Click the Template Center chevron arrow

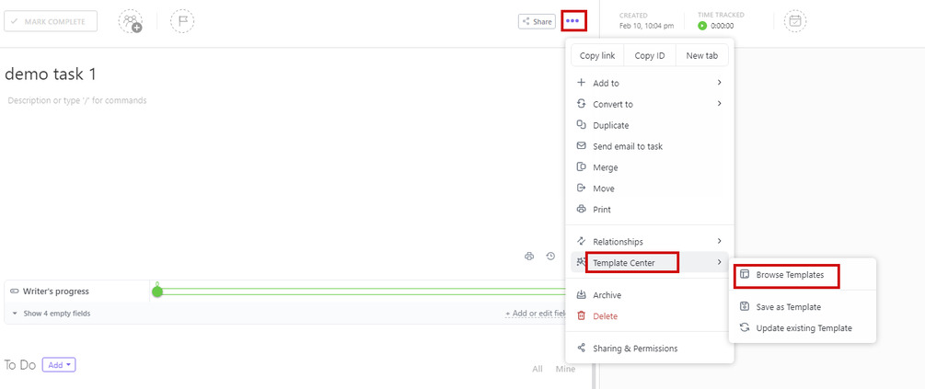click(719, 262)
